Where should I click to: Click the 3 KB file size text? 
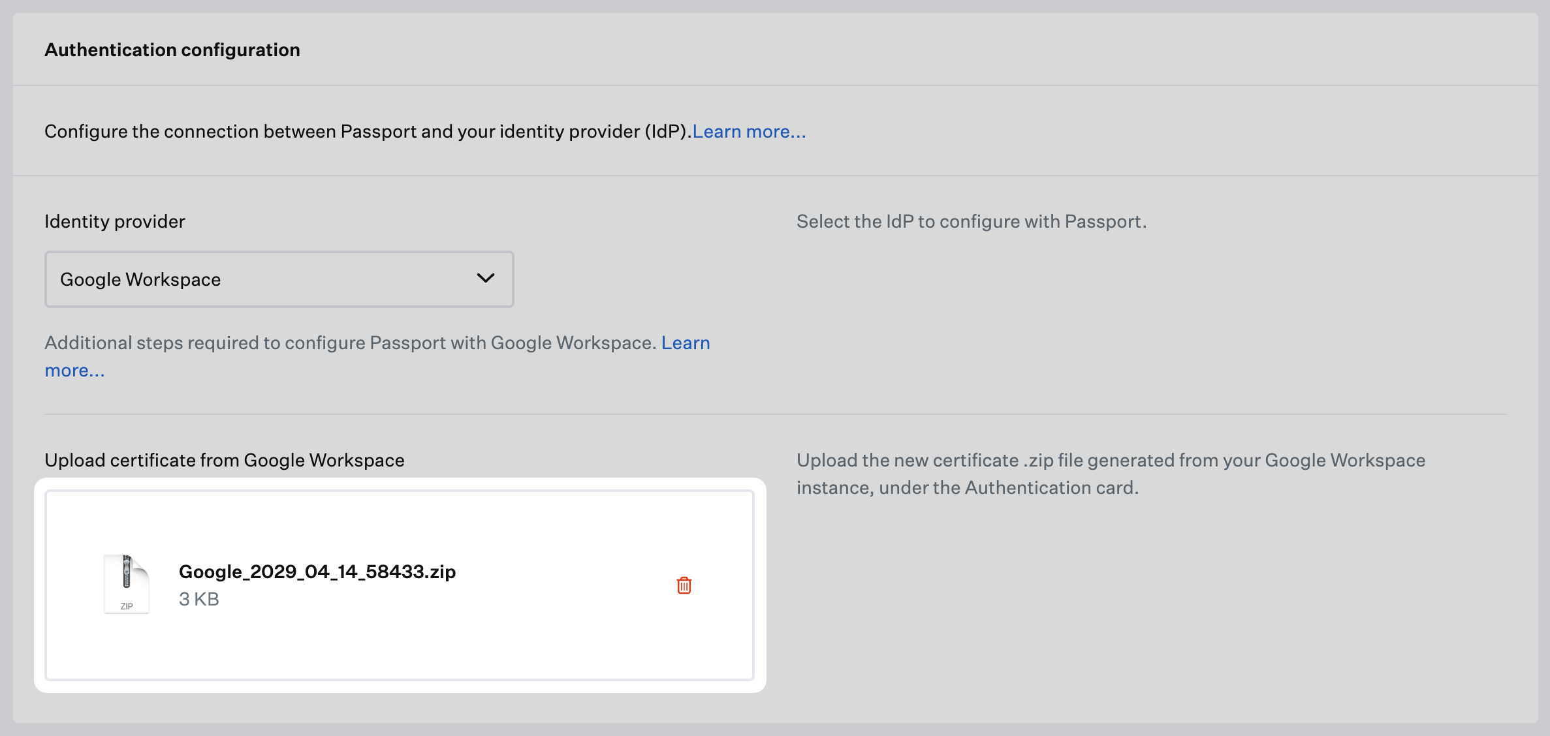point(199,599)
